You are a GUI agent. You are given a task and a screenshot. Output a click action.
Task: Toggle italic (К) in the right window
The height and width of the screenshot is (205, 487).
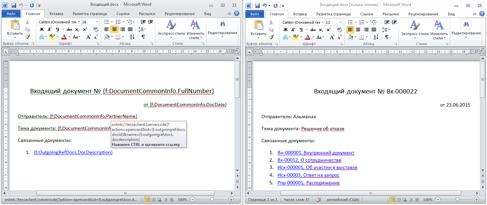point(293,29)
